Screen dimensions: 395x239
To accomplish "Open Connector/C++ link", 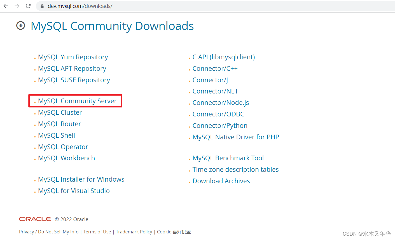I will pos(215,69).
